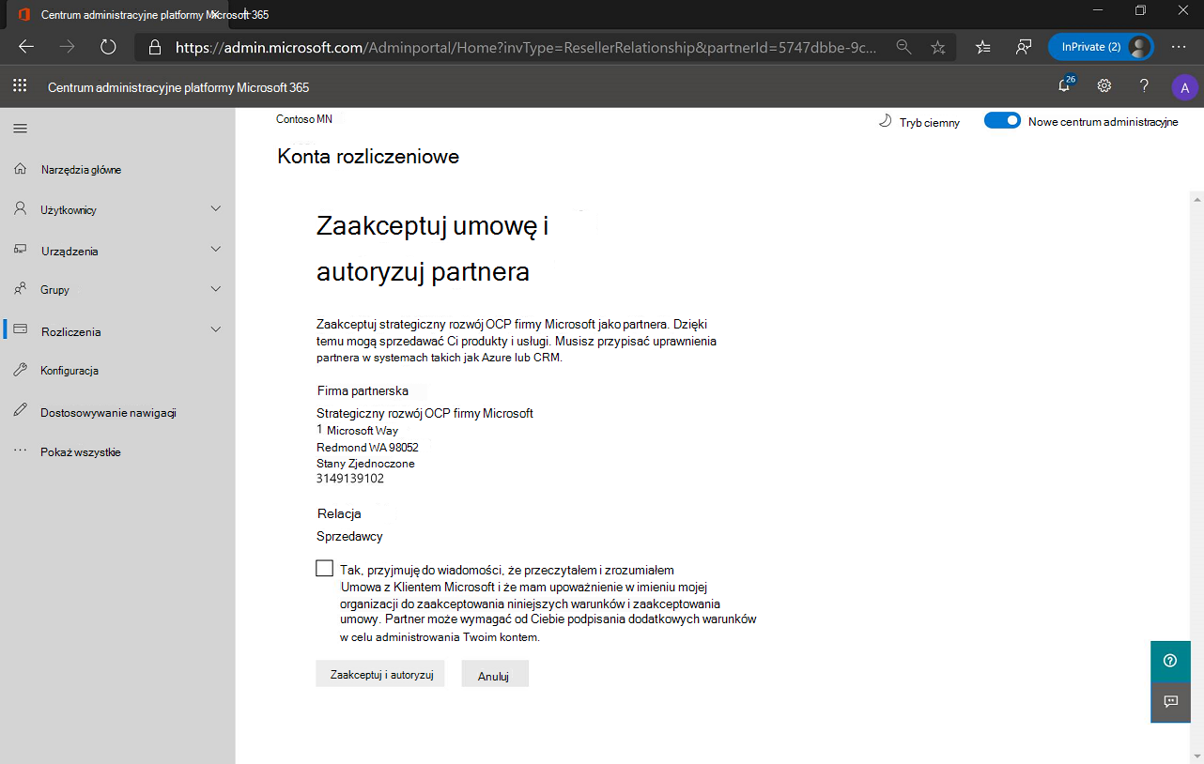The image size is (1204, 764).
Task: Reload the page with the refresh icon
Action: click(x=107, y=46)
